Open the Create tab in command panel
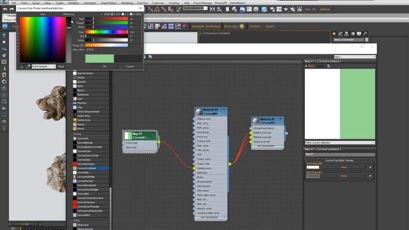 click(334, 34)
